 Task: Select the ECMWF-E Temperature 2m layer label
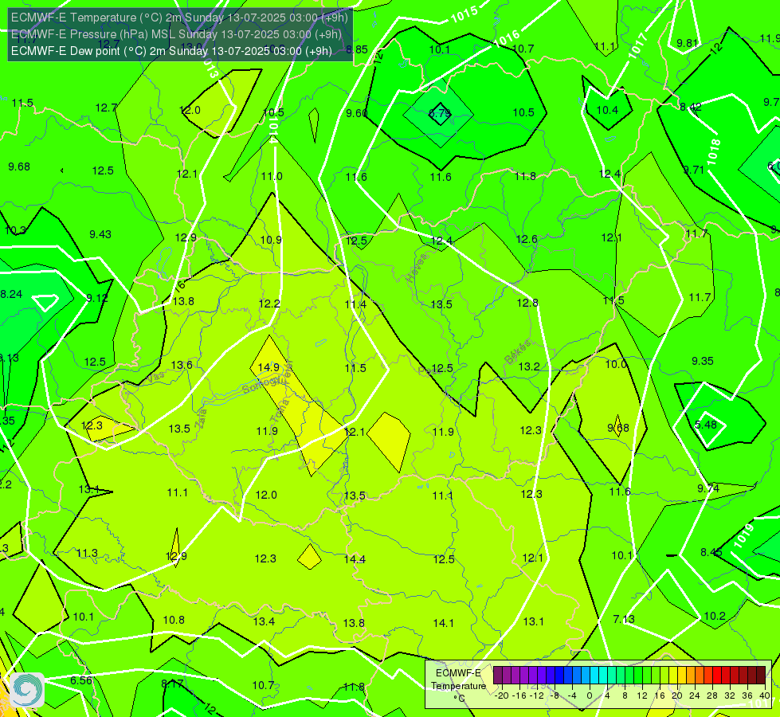click(179, 18)
